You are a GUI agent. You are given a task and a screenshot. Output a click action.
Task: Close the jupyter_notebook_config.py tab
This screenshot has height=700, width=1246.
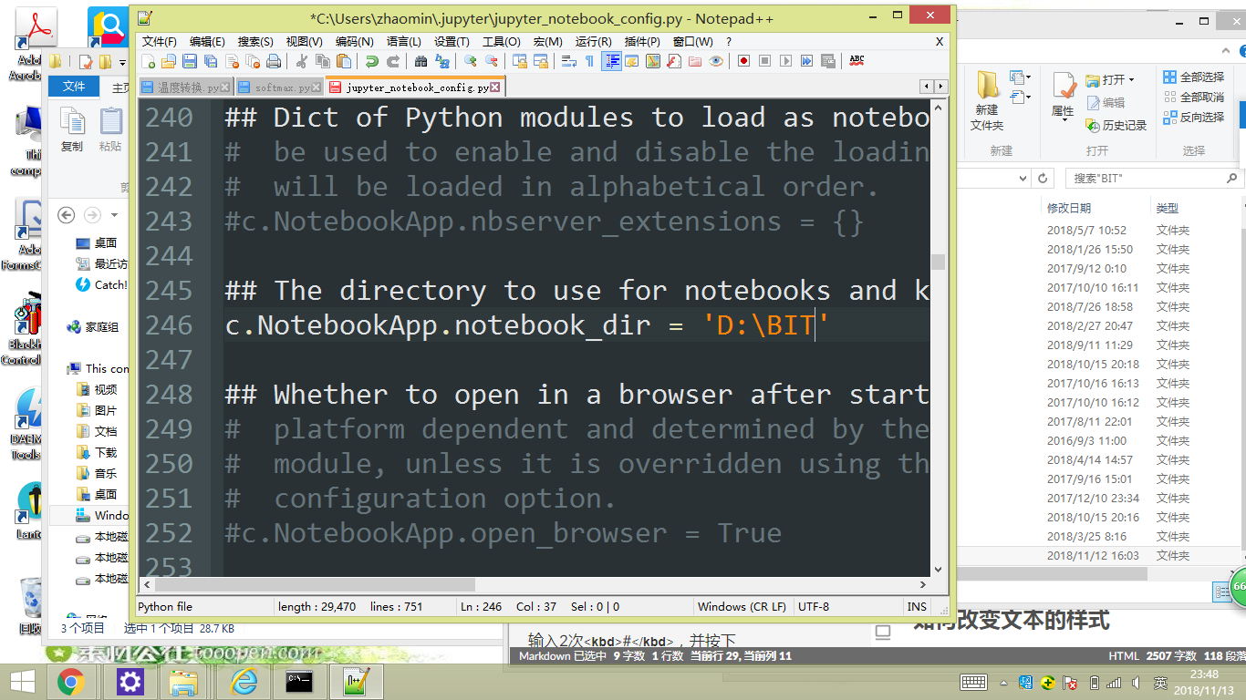click(x=495, y=87)
